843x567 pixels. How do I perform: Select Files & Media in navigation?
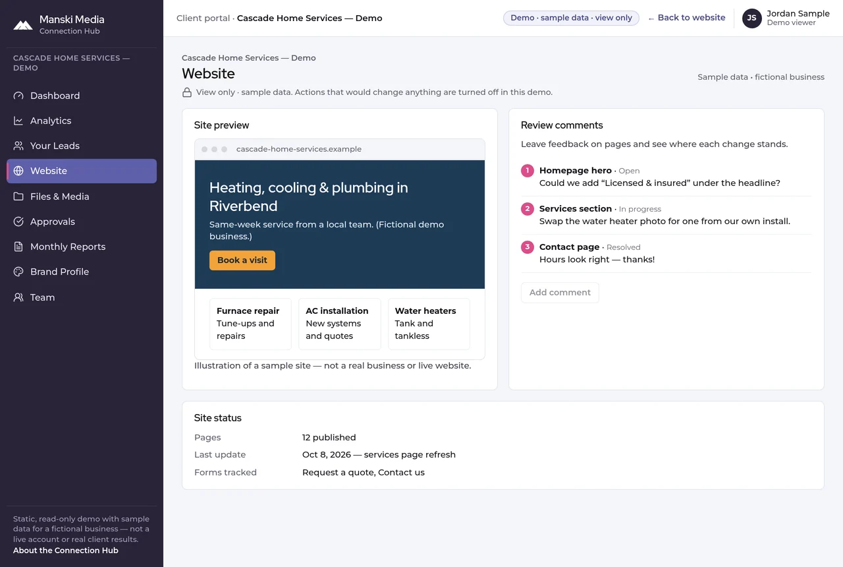tap(82, 196)
